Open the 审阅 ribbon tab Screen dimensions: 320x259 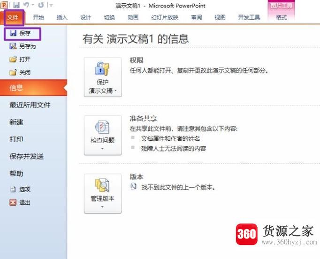coord(197,17)
